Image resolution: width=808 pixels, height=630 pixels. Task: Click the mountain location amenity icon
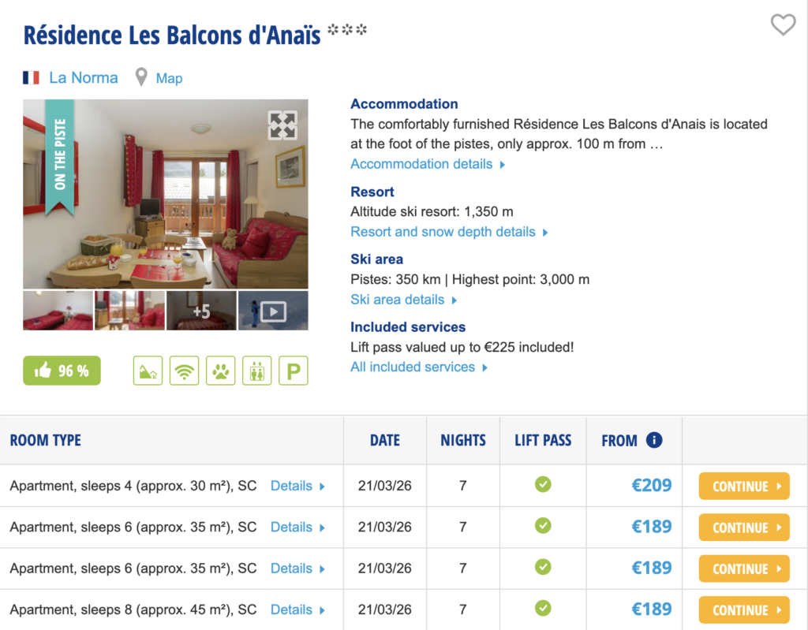[148, 371]
